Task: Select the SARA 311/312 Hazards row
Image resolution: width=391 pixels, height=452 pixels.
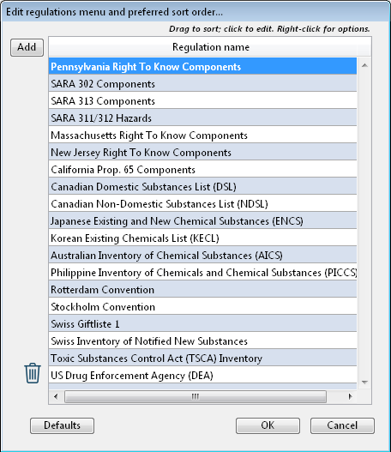Action: pos(202,118)
